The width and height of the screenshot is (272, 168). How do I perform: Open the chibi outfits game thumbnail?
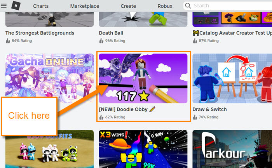(x=49, y=149)
